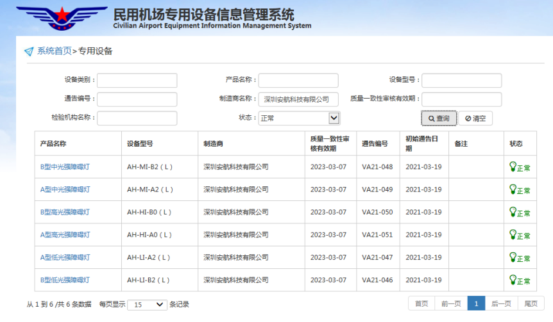Select page 1 in pagination

pyautogui.click(x=476, y=304)
